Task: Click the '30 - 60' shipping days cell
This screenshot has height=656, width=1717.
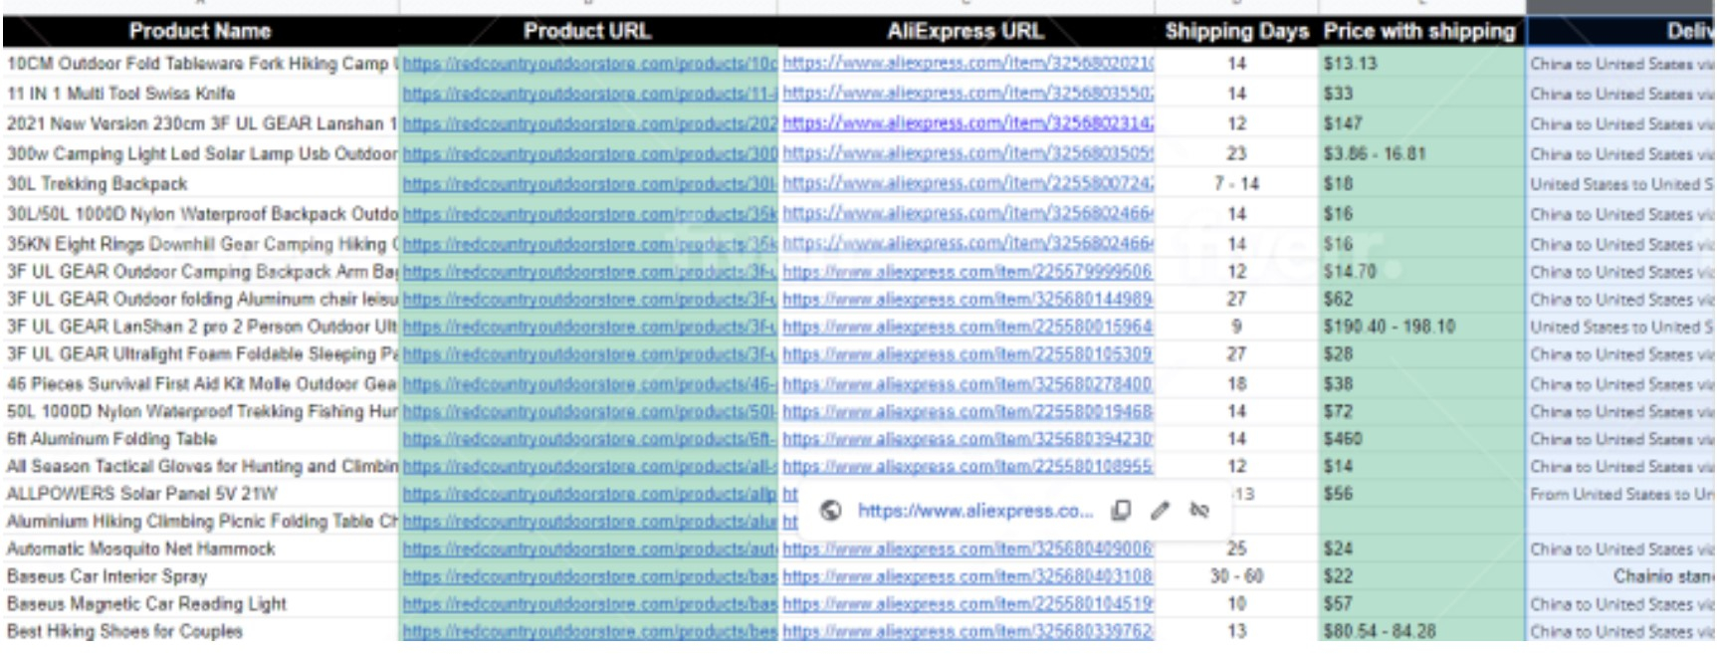Action: pos(1236,576)
